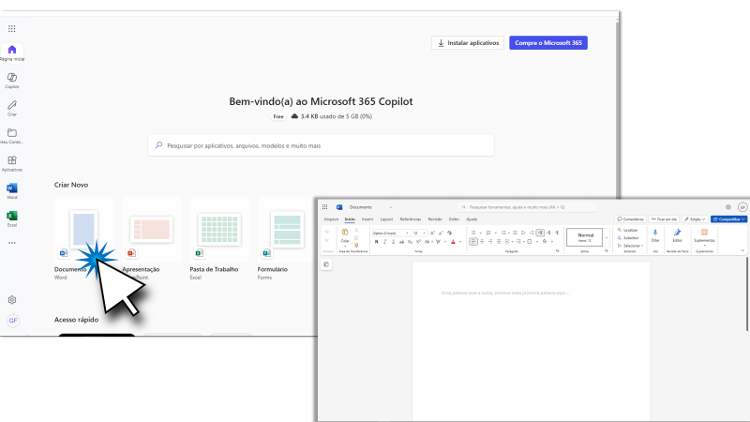
Task: Apply the text highlight color marker
Action: click(438, 242)
